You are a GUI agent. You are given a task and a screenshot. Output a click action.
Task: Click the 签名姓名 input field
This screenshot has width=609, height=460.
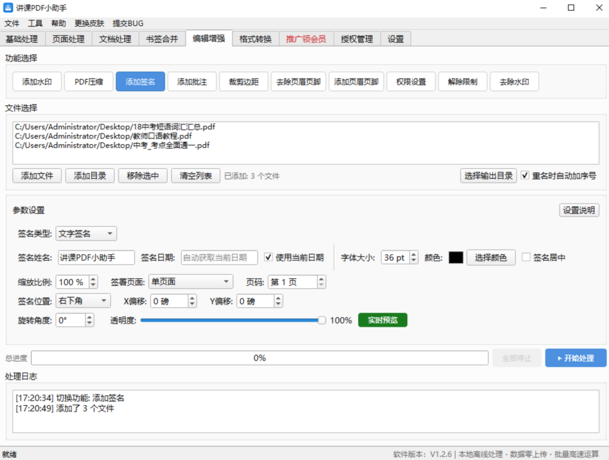tap(96, 258)
